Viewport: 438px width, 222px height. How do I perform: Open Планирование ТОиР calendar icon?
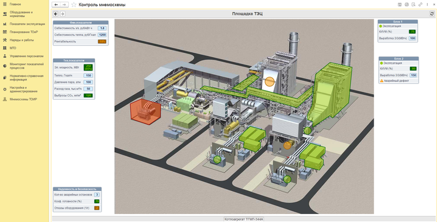pos(5,32)
